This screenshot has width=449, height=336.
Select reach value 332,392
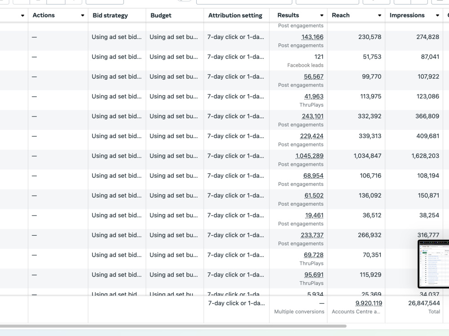click(x=370, y=116)
